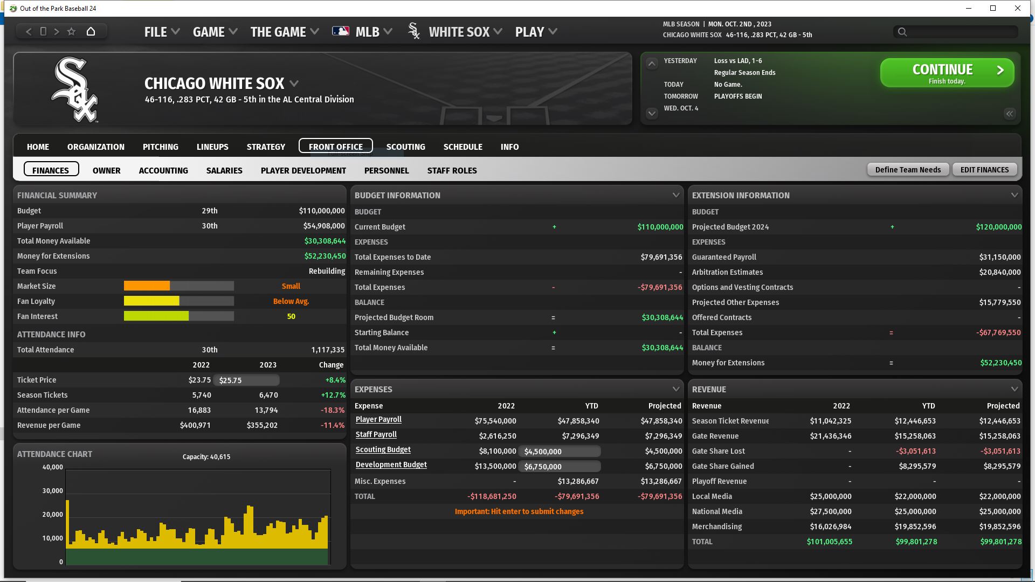Click the forward navigation arrow icon
The width and height of the screenshot is (1035, 582).
tap(57, 32)
